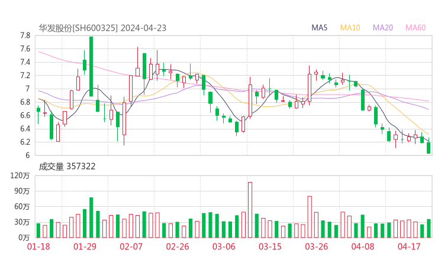Click the tallest green volume bar near 01-29

91,217
